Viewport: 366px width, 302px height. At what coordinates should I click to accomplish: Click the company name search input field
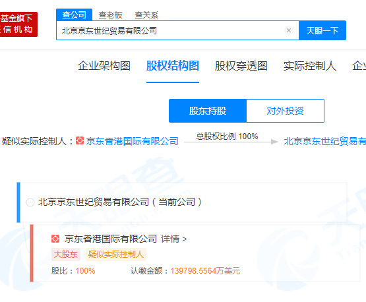coord(177,30)
